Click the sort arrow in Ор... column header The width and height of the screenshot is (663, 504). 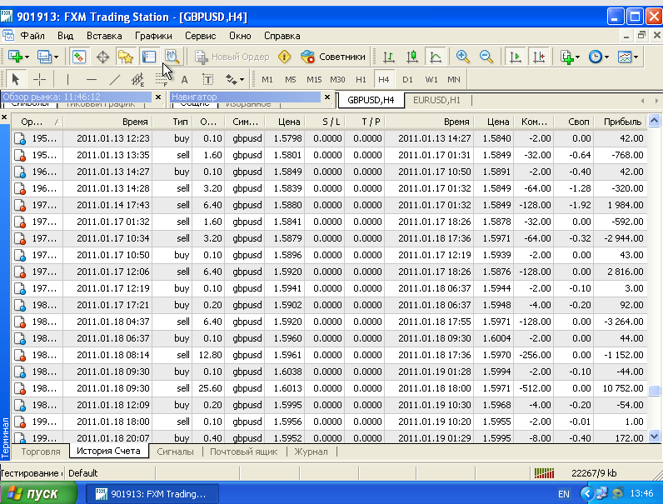(x=58, y=122)
